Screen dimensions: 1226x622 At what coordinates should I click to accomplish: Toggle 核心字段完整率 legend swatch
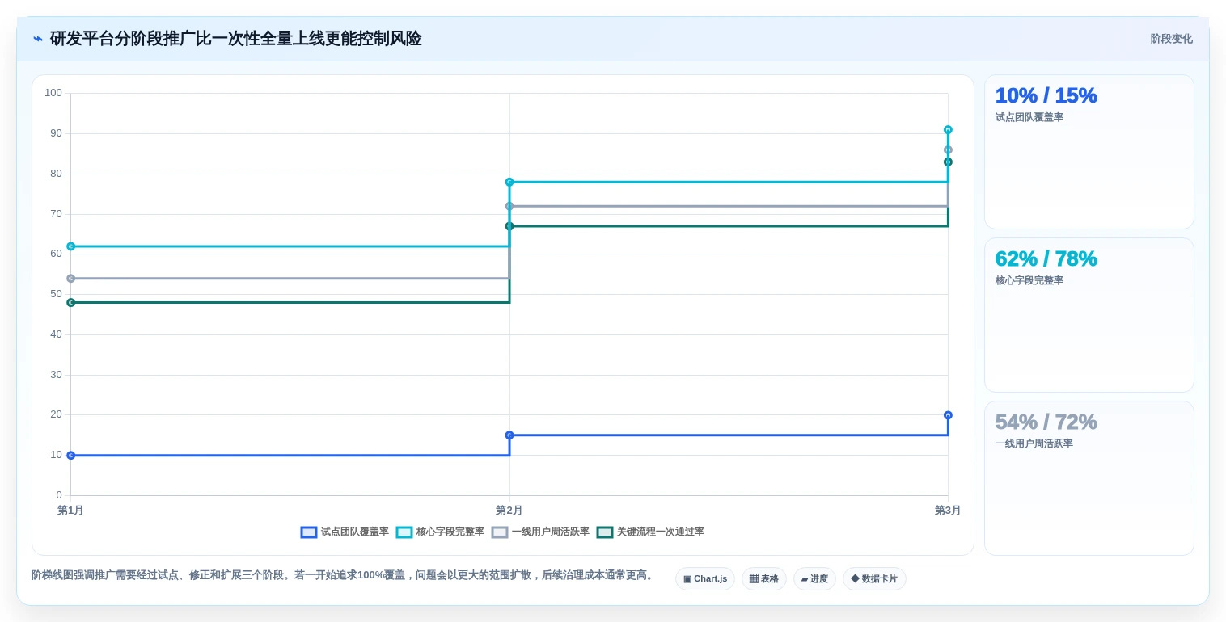tap(404, 532)
